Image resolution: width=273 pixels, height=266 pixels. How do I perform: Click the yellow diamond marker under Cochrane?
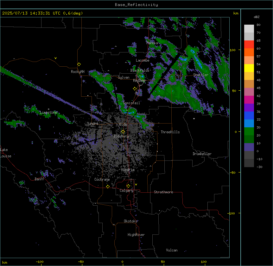point(108,186)
